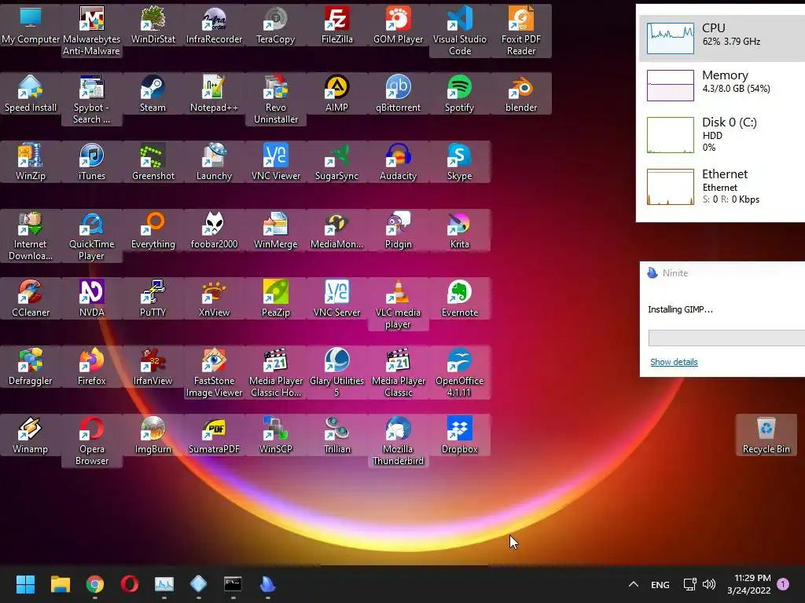Open Opera from the taskbar
The image size is (805, 603).
[x=130, y=584]
